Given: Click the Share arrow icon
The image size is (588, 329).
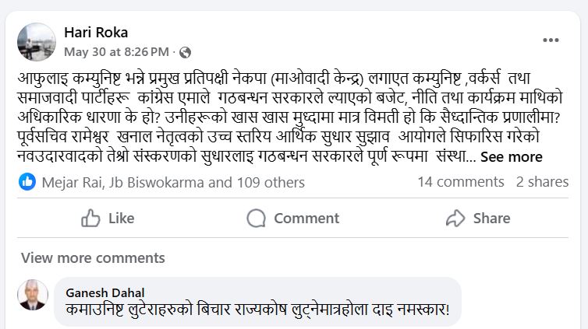Looking at the screenshot, I should pyautogui.click(x=455, y=219).
